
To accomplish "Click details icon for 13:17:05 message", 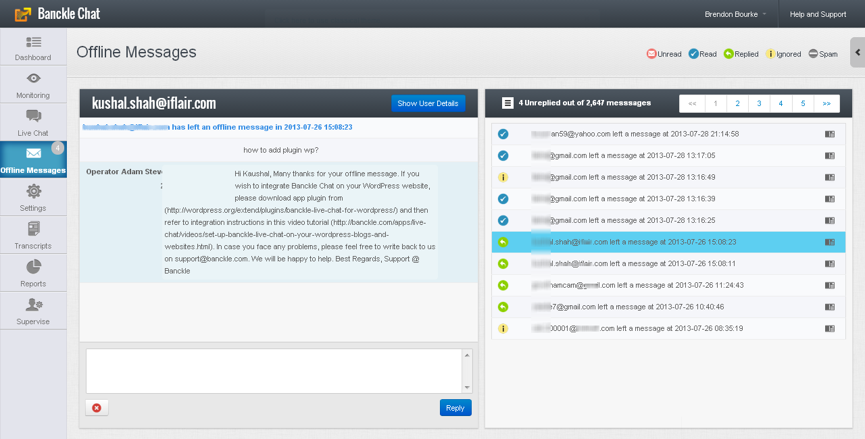I will click(x=830, y=156).
